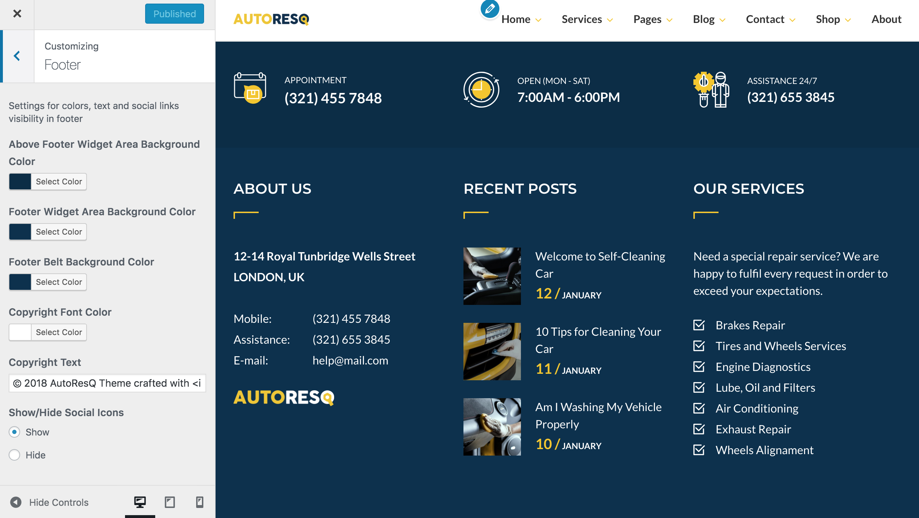This screenshot has height=518, width=919.
Task: Click the Engine Diagnostics checkmark icon
Action: coord(699,367)
